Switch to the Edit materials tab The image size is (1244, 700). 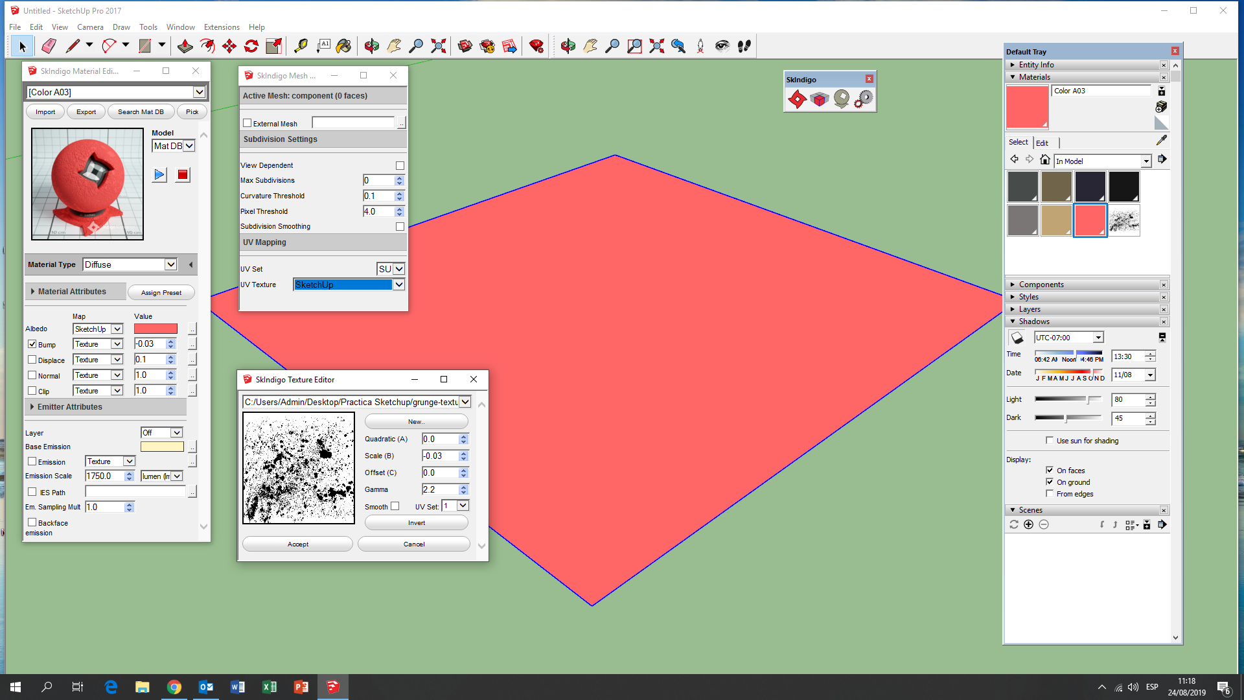[1042, 143]
